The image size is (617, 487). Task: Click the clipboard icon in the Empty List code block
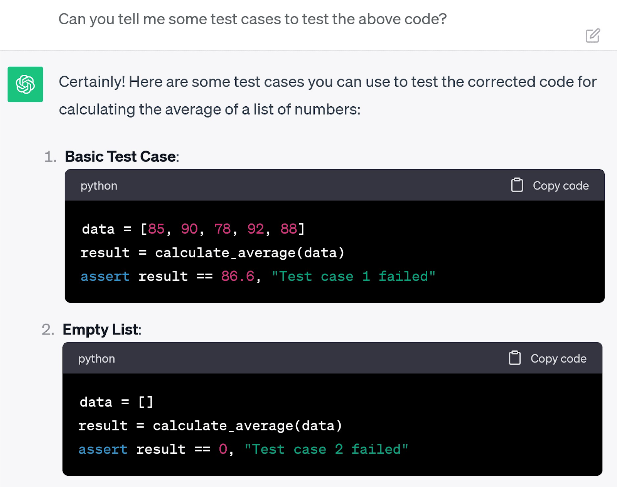point(514,358)
